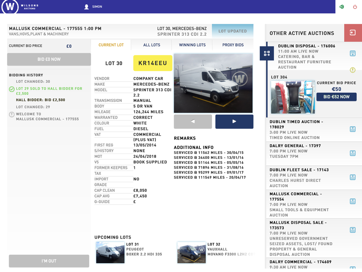Screen dimensions: 362x272
Task: Open the Simon user profile icon
Action: 87,7
